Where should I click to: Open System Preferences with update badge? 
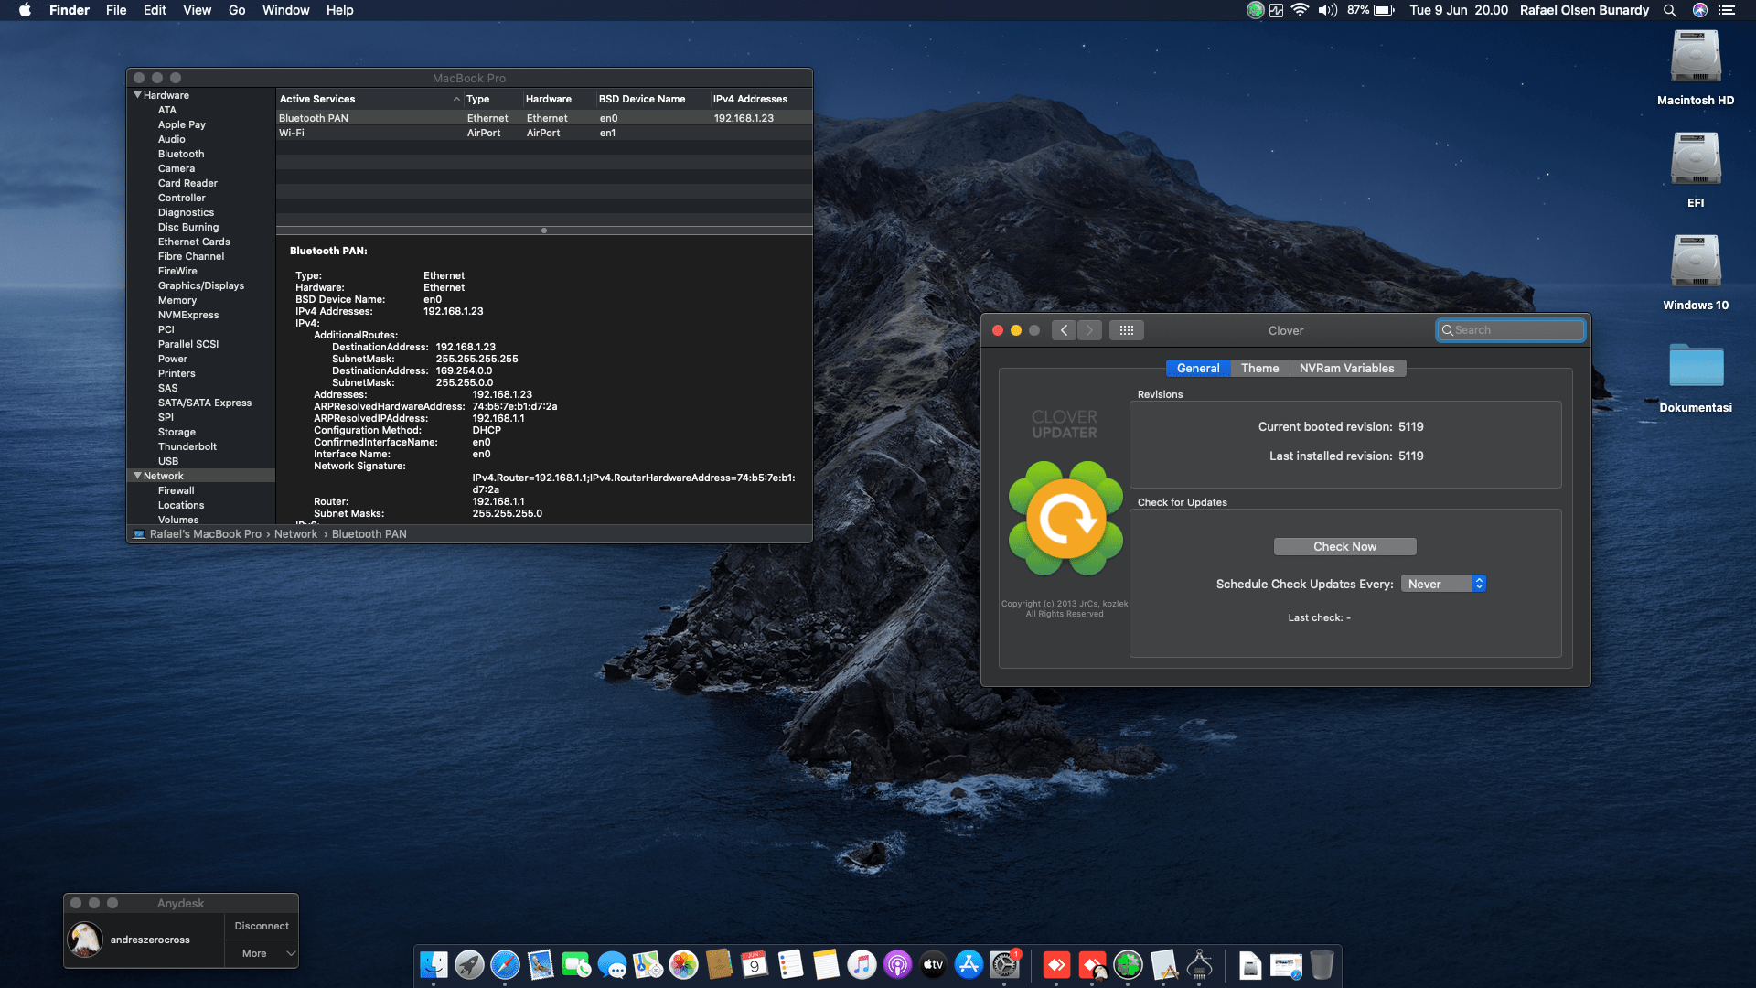[x=1004, y=964]
